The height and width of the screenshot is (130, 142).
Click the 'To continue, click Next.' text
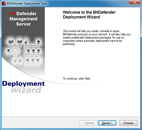[77, 79]
